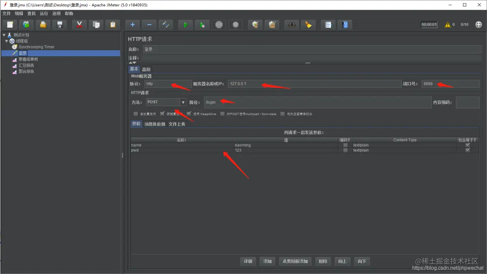Open the 查找 menu
Screen dimensions: 487x274
[31, 13]
